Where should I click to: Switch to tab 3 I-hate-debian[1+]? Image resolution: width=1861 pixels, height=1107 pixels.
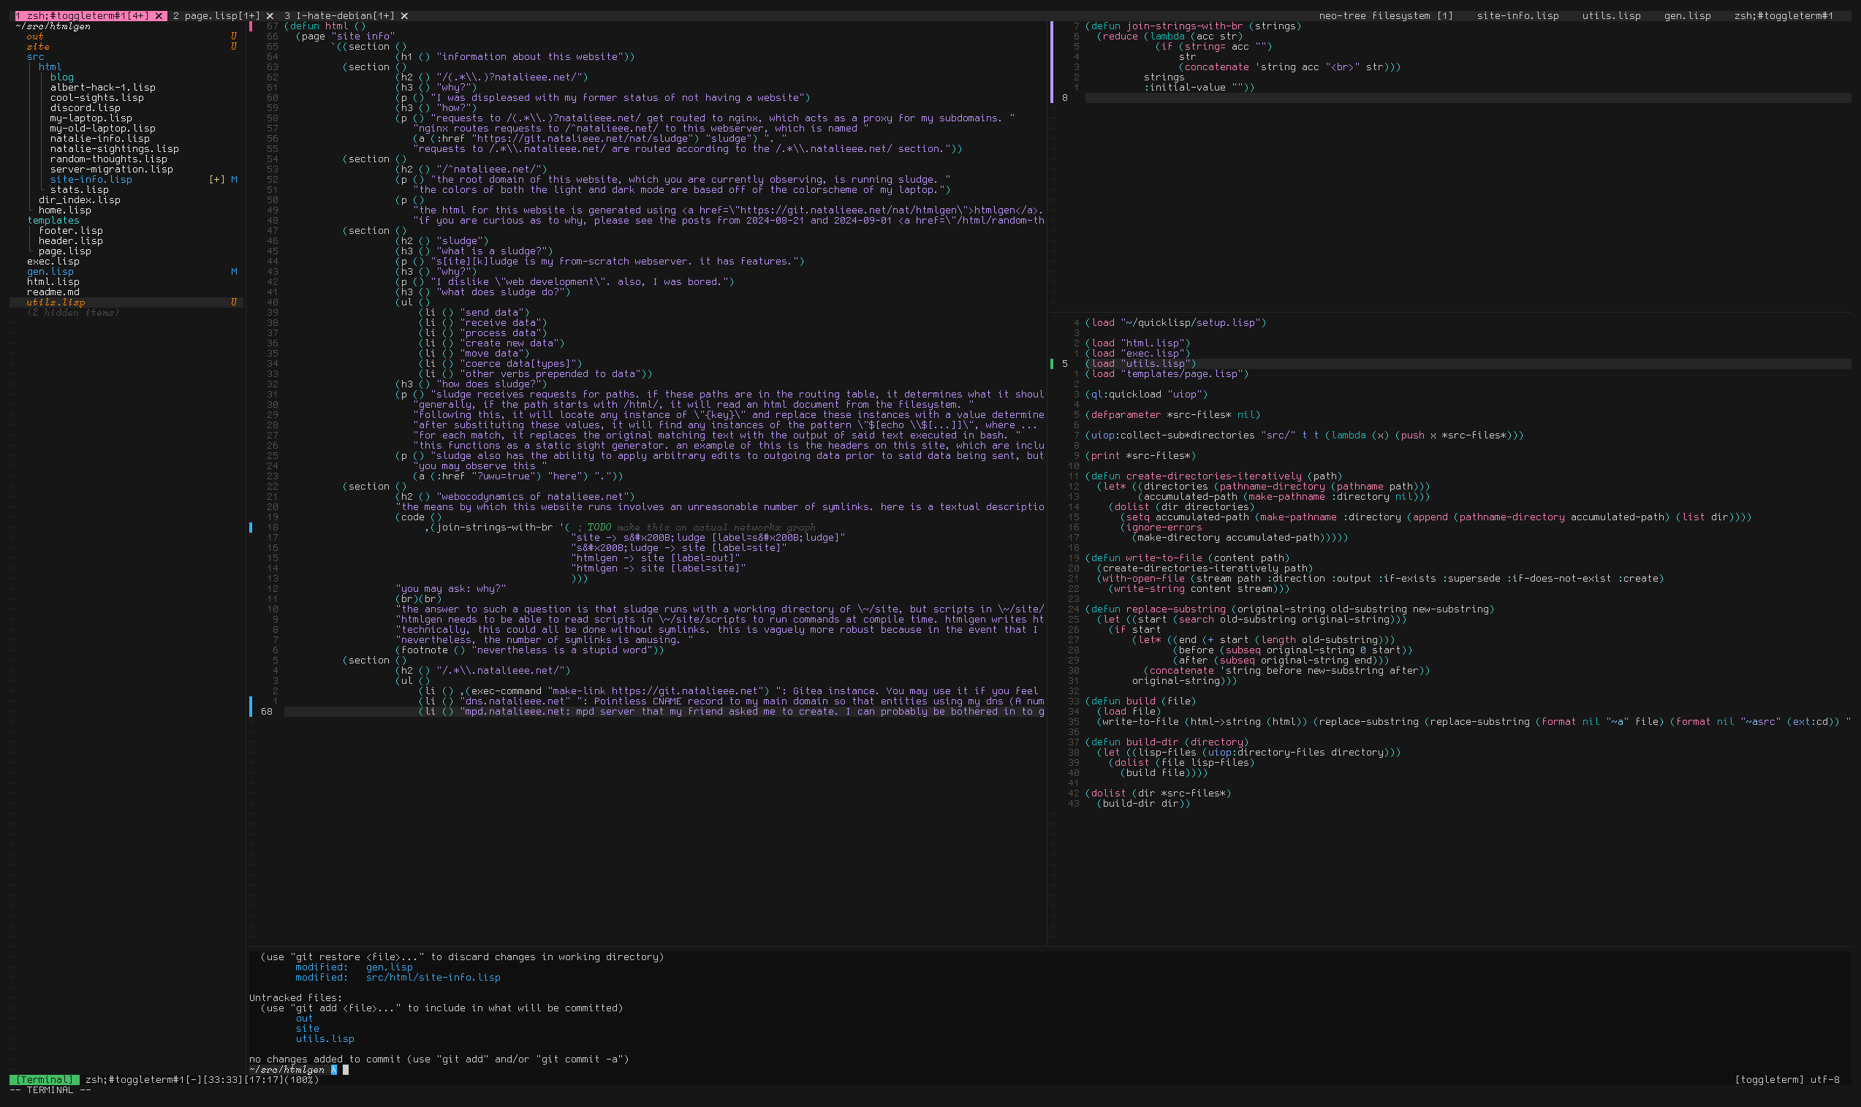(339, 15)
